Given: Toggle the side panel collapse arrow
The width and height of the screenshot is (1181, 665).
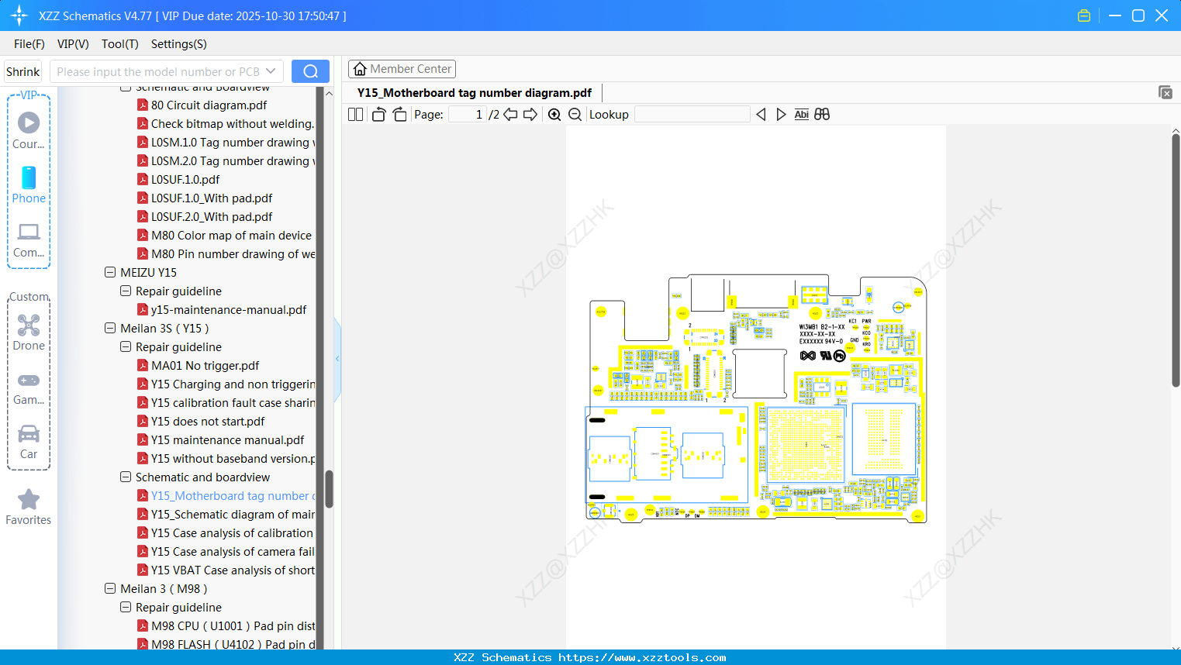Looking at the screenshot, I should point(337,358).
